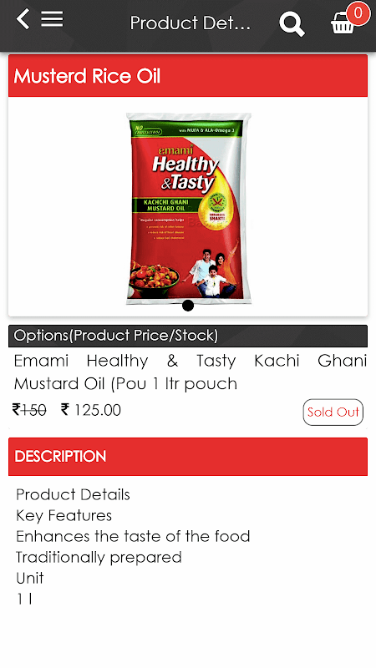The width and height of the screenshot is (376, 668).
Task: Tap the DESCRIPTION section header
Action: 188,456
